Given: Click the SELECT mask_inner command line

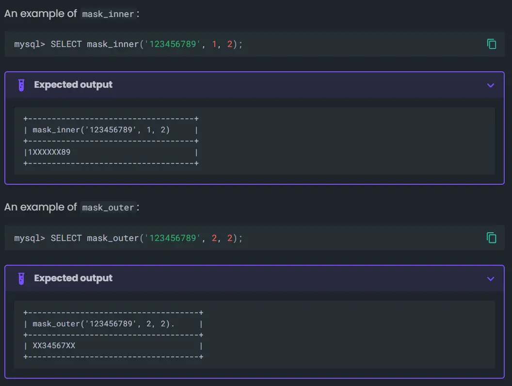Looking at the screenshot, I should pyautogui.click(x=146, y=45).
